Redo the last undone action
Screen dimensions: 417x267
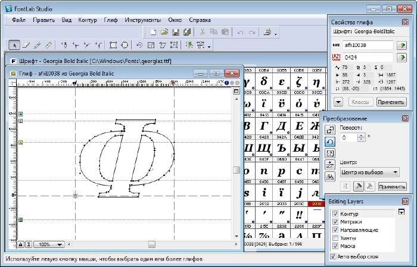[x=251, y=32]
